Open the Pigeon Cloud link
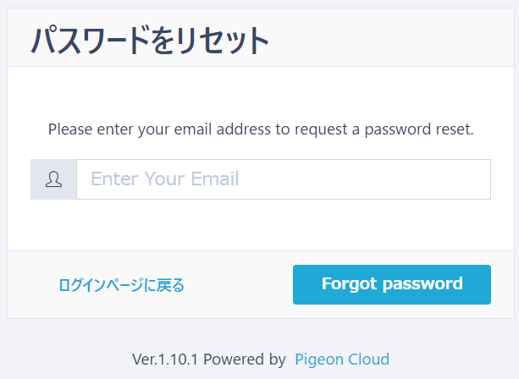The height and width of the screenshot is (379, 519). pos(342,359)
